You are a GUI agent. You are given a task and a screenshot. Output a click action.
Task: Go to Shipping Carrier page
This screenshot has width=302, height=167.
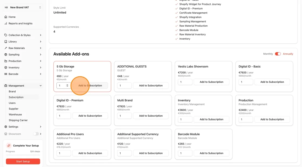pos(18,120)
